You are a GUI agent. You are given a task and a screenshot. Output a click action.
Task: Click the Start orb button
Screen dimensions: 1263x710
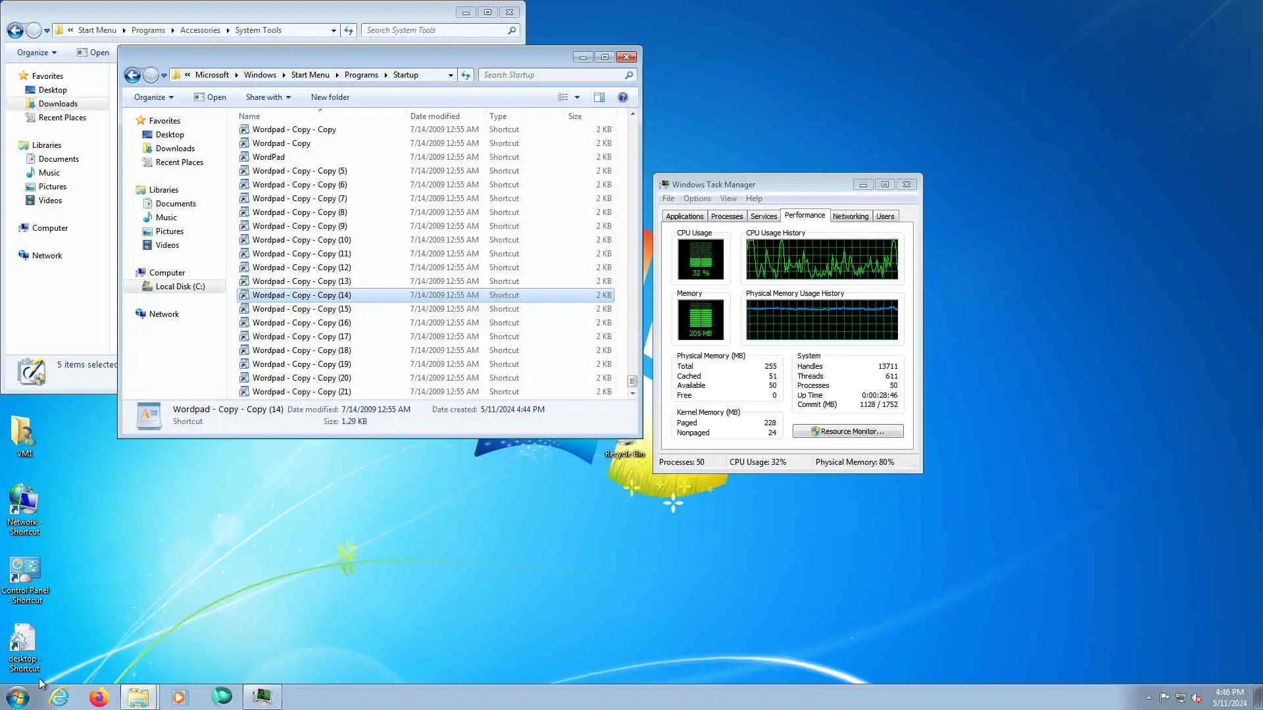(18, 697)
